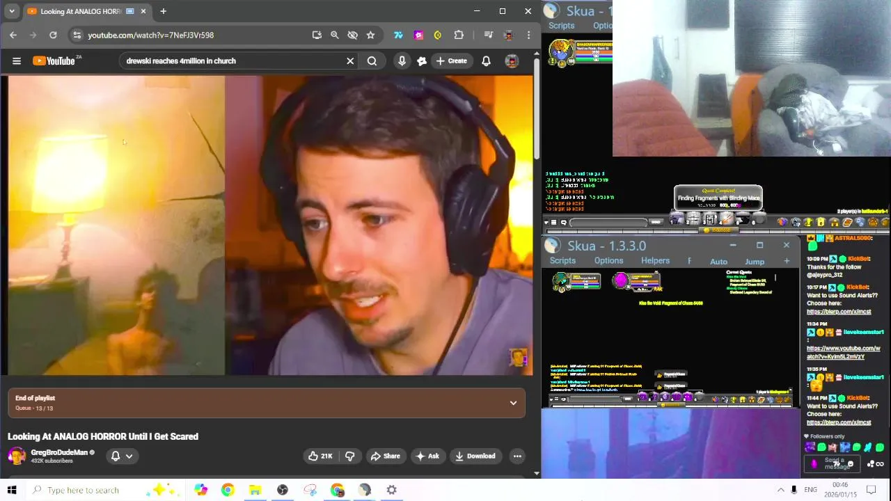Click the Quest Complete popup in upper Skua
The image size is (891, 501).
coord(718,198)
